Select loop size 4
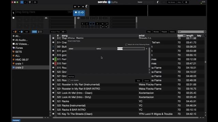Viewport: 218px width, 122px height. click(92, 24)
